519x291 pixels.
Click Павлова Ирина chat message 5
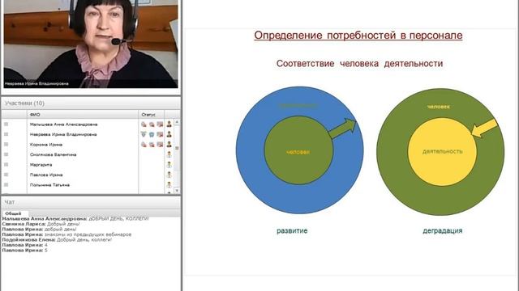[x=46, y=250]
